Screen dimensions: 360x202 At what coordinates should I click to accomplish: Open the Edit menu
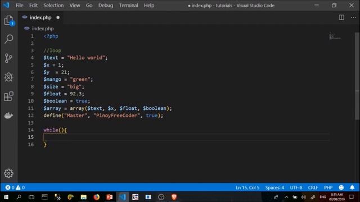coord(33,5)
